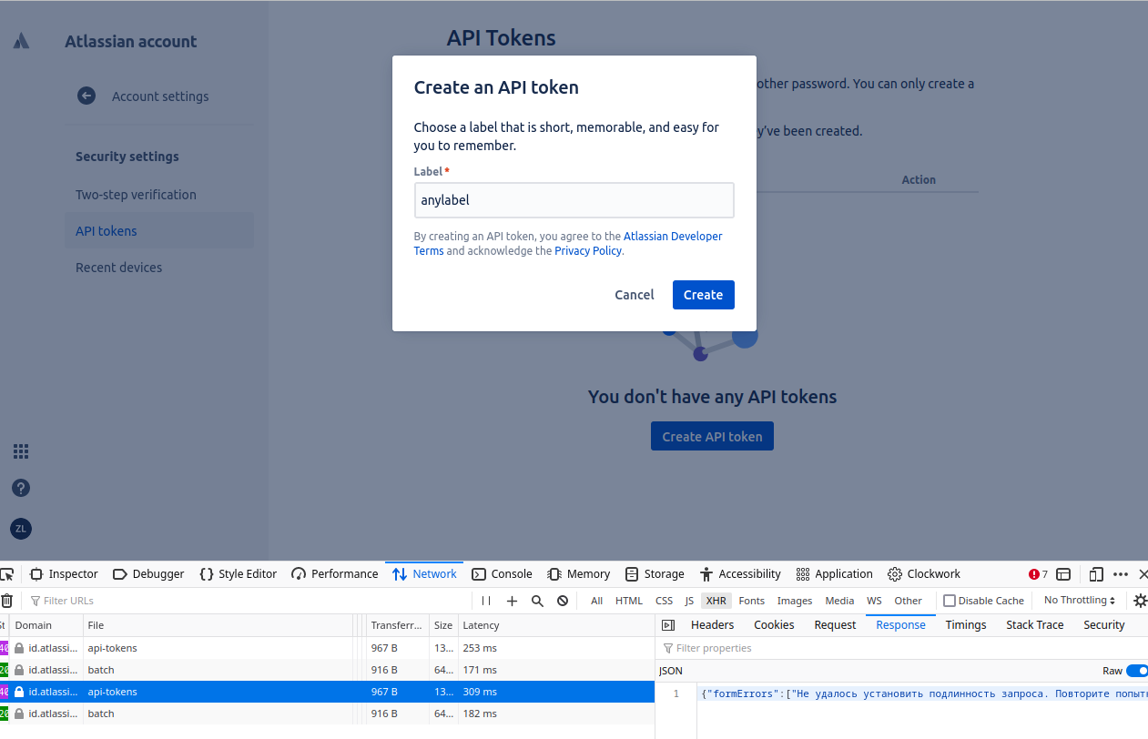Open devtools dock options icon
Image resolution: width=1148 pixels, height=739 pixels.
[1063, 574]
